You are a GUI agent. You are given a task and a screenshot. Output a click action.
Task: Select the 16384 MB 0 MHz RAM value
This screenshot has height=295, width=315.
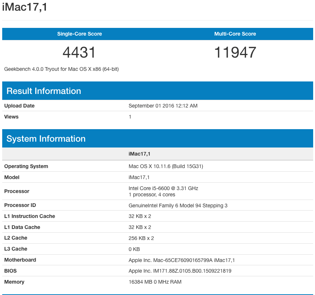pyautogui.click(x=155, y=282)
